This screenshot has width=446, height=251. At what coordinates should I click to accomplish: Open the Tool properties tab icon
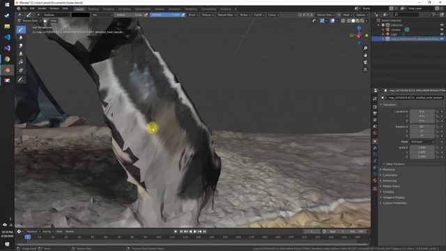coord(375,99)
